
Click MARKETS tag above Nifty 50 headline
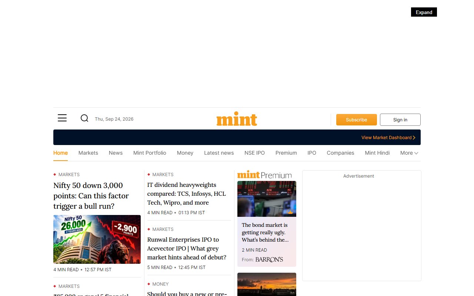[69, 175]
